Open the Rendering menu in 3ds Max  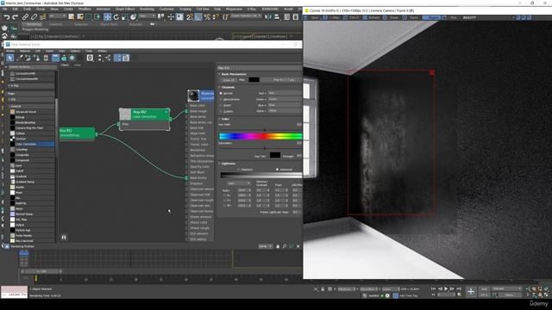pos(147,9)
